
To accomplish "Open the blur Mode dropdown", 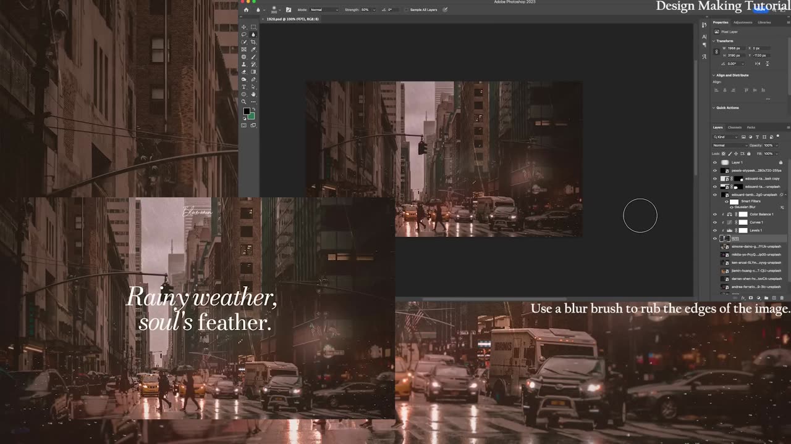I will pos(324,10).
